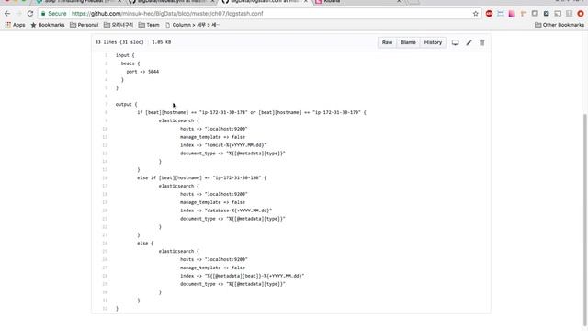Delete this file using the trash icon

click(481, 42)
